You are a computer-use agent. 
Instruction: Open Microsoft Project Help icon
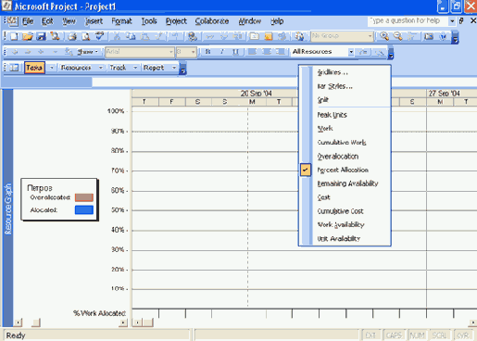[443, 36]
